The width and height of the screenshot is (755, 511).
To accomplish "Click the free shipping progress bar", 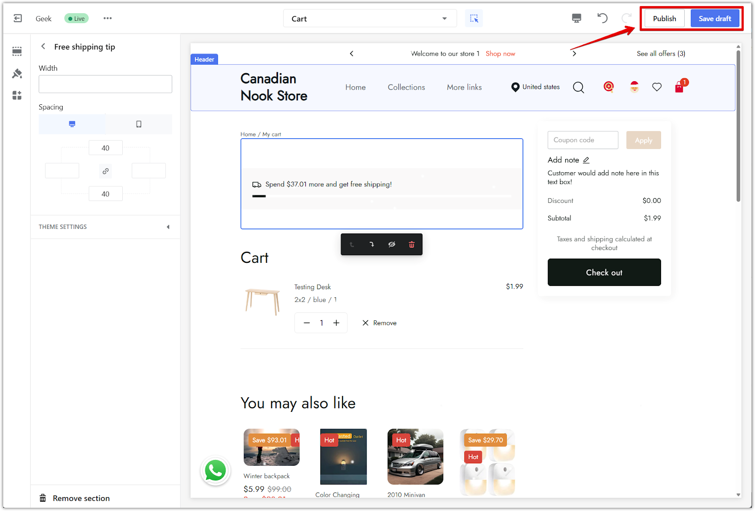I will (x=381, y=196).
